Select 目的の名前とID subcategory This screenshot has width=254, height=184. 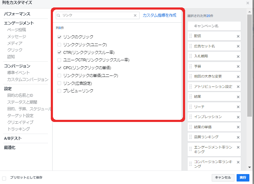tap(20, 96)
